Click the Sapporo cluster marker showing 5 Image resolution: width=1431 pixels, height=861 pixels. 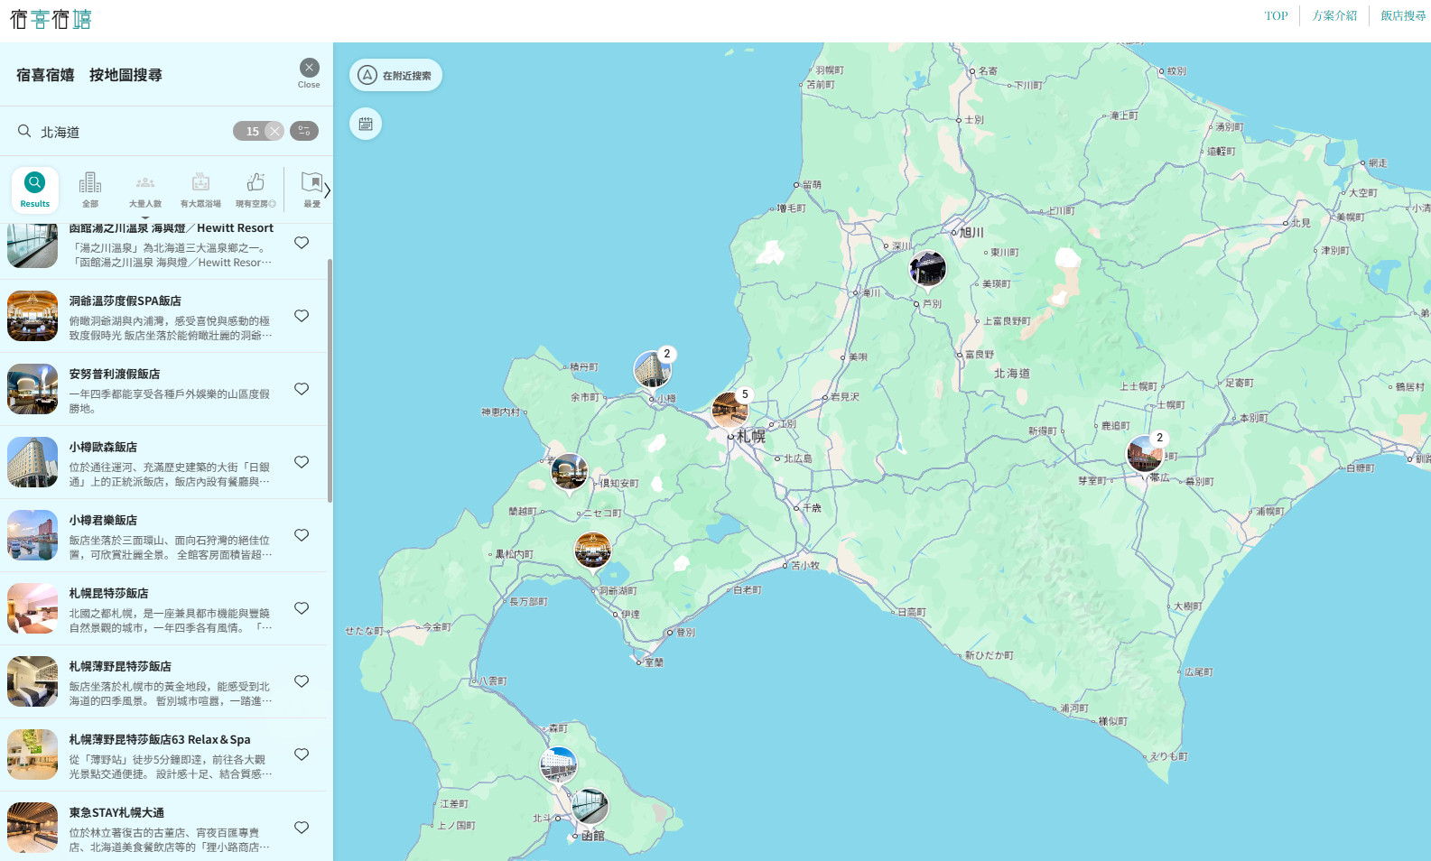tap(729, 410)
